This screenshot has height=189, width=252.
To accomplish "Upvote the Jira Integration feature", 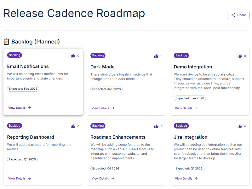I will coord(240,126).
